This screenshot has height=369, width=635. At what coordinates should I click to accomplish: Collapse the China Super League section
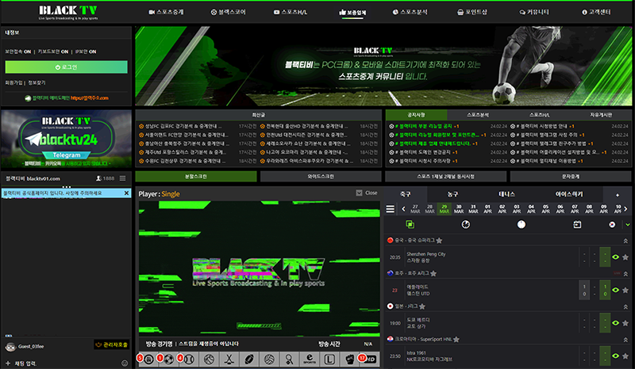pyautogui.click(x=625, y=241)
